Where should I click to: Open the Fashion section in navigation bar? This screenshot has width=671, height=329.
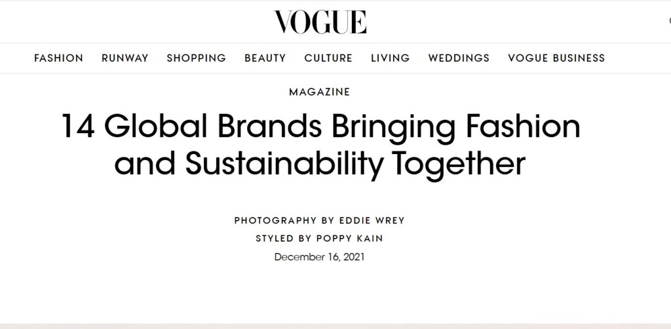click(x=58, y=58)
